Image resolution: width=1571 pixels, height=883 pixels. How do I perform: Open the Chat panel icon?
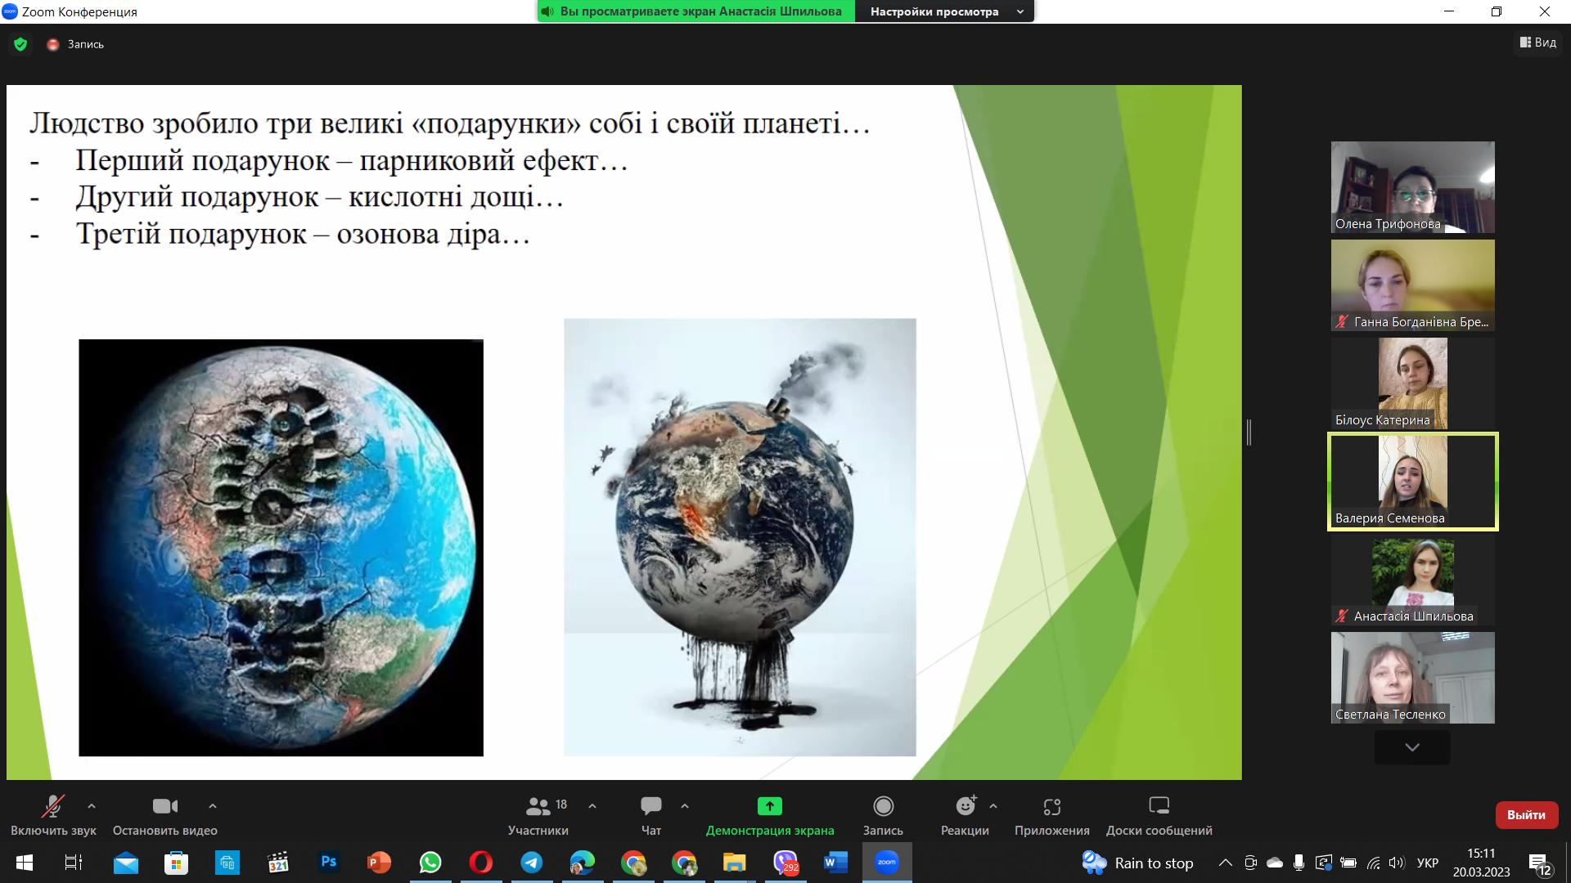tap(650, 807)
